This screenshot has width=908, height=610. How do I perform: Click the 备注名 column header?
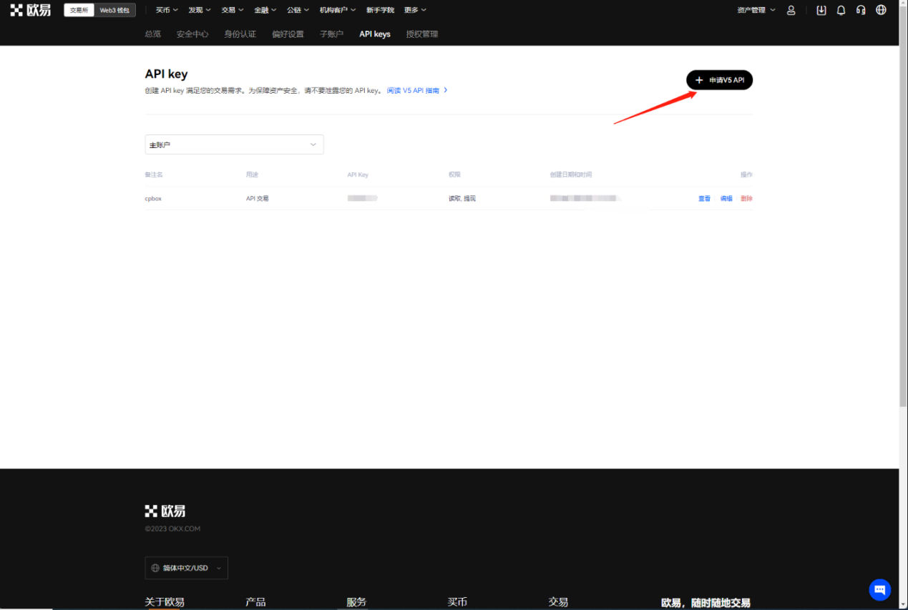[x=154, y=174]
